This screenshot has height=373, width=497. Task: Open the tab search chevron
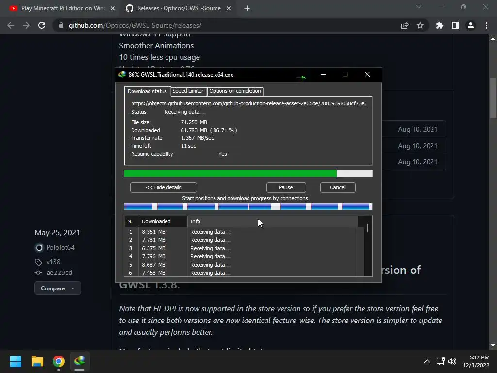point(419,7)
